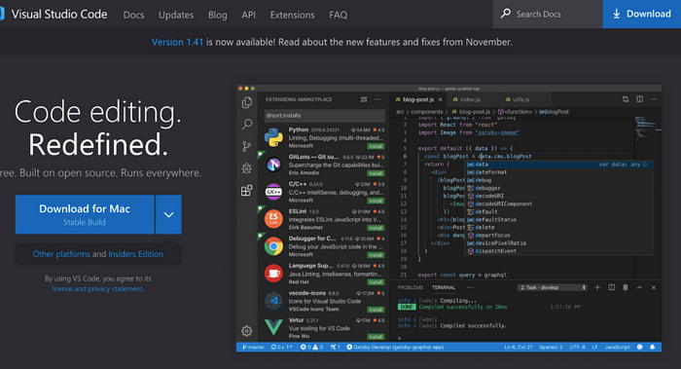681x369 pixels.
Task: Click JavaScript language mode in status bar
Action: click(617, 347)
